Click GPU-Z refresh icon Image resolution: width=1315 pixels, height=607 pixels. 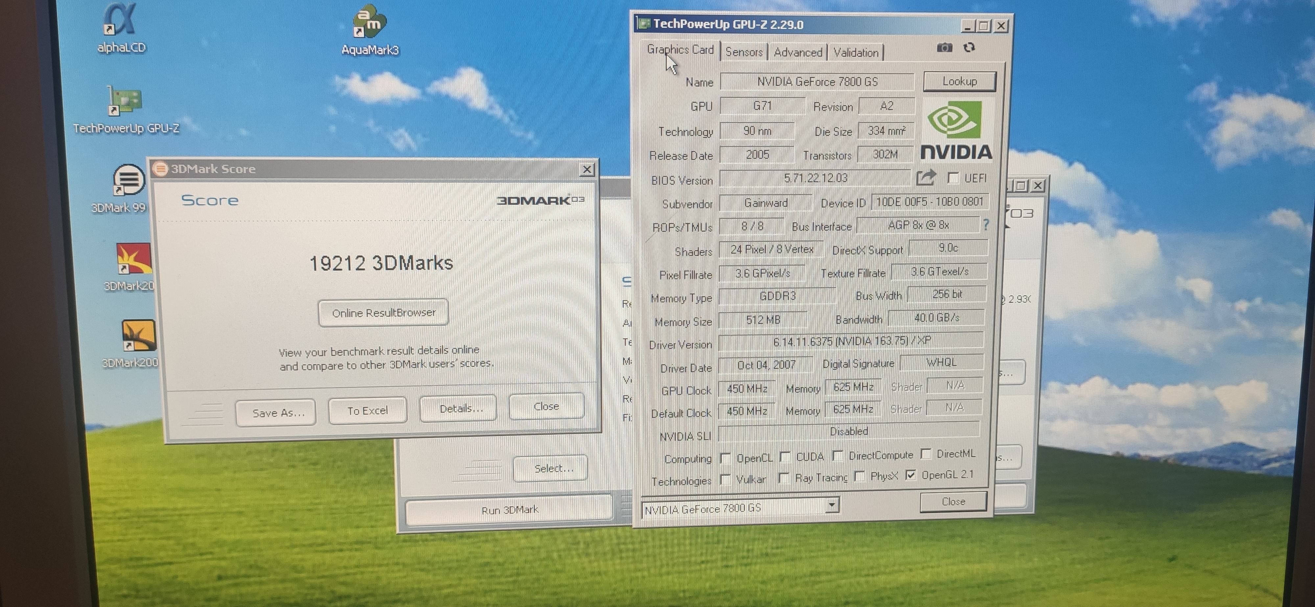(x=969, y=47)
